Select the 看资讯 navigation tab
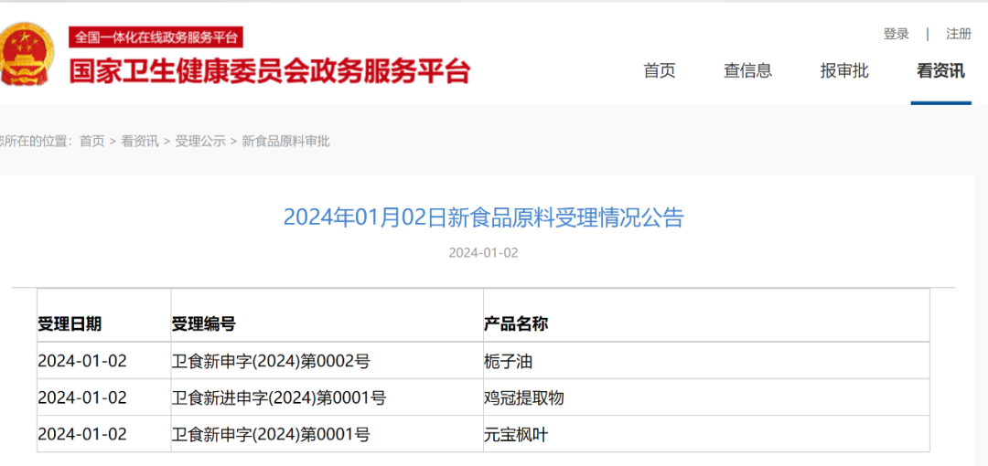Screen dimensions: 988x466 point(940,71)
